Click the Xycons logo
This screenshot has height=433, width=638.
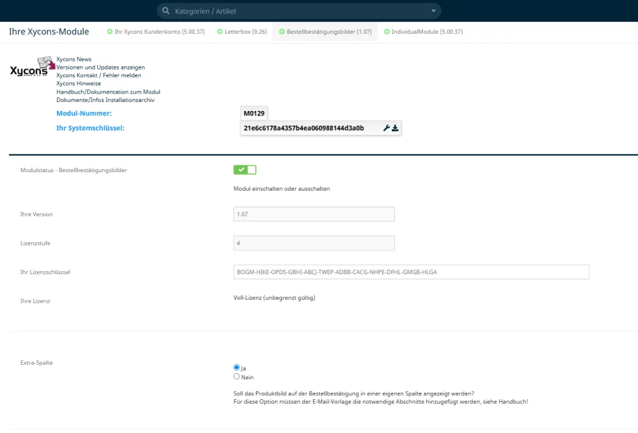coord(32,67)
